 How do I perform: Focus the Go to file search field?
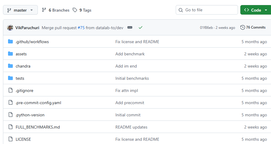[x=207, y=10]
